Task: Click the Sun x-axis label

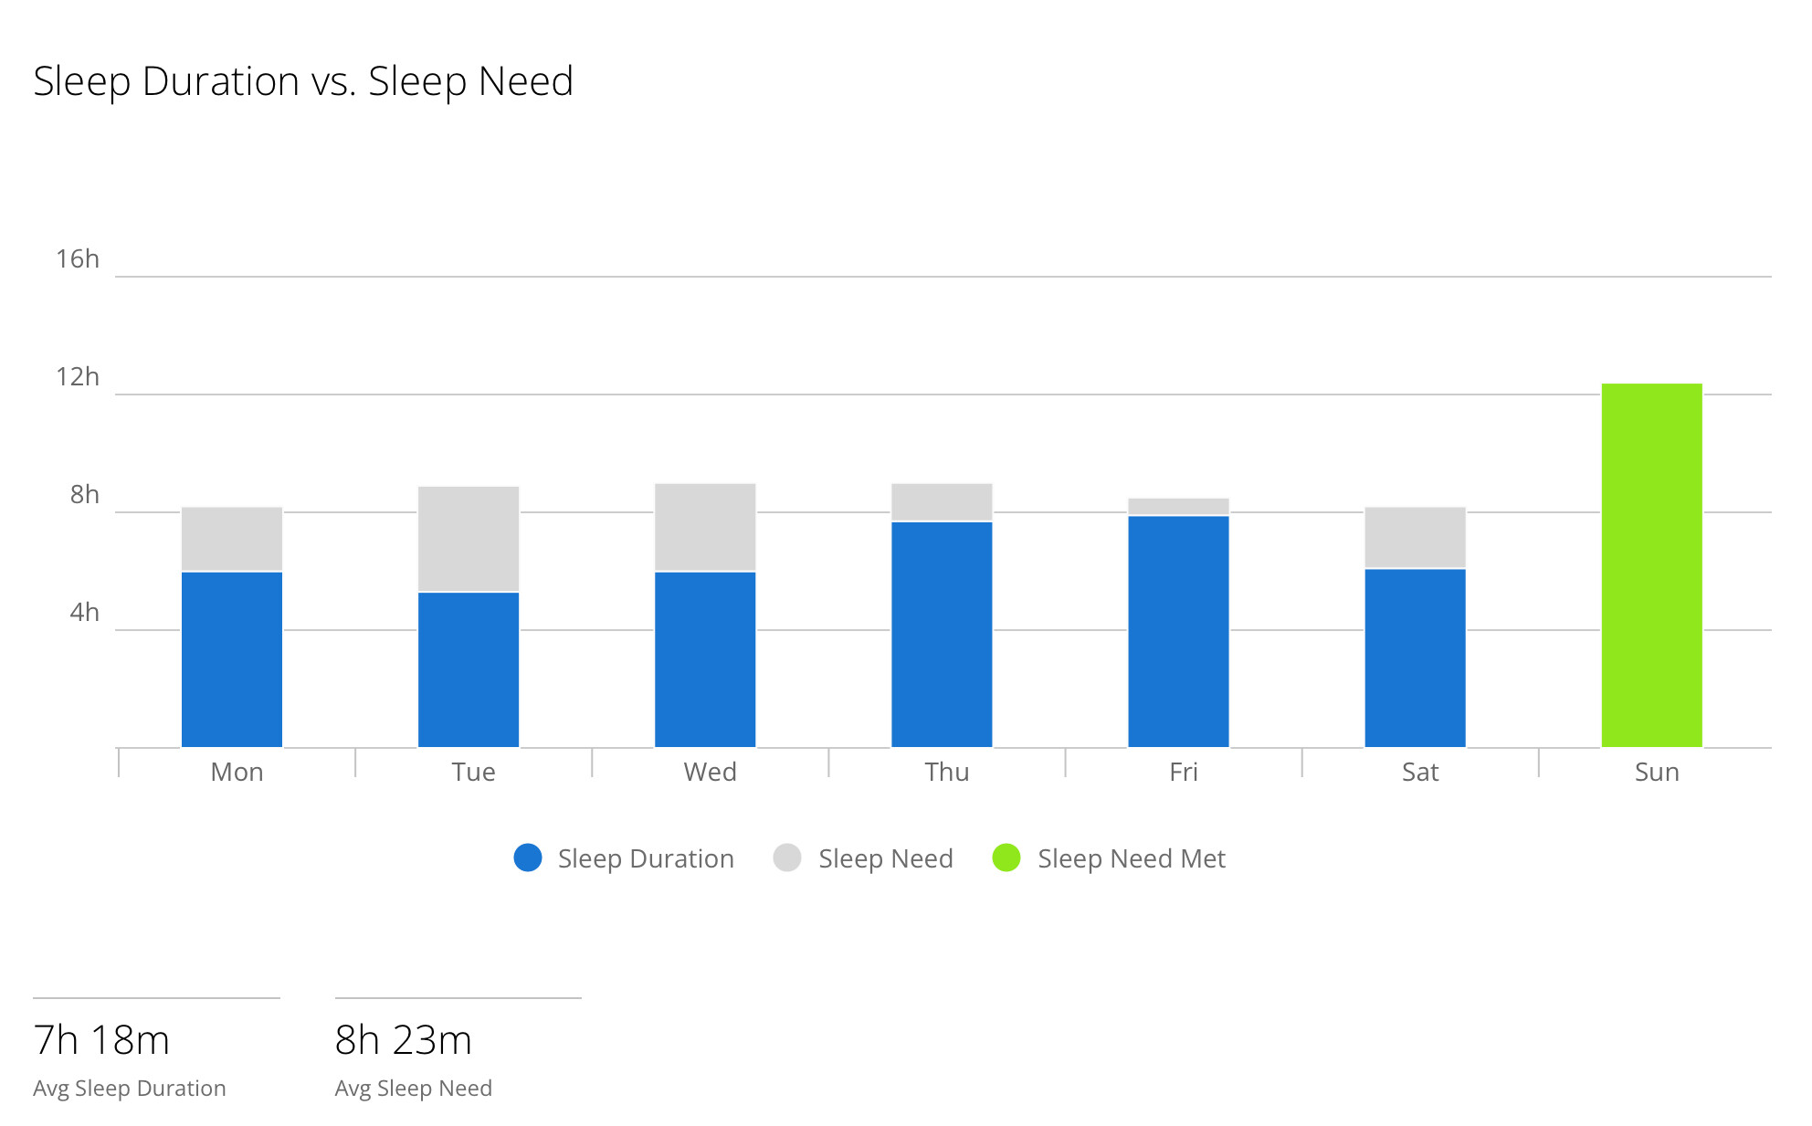Action: 1657,773
